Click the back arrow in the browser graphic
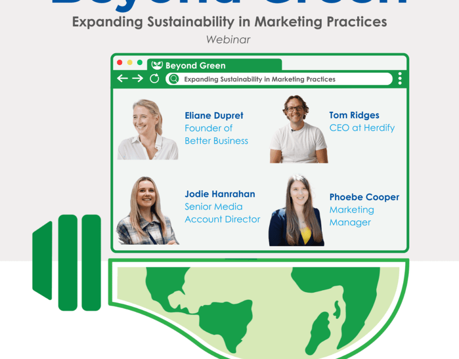This screenshot has height=359, width=459. pos(122,79)
